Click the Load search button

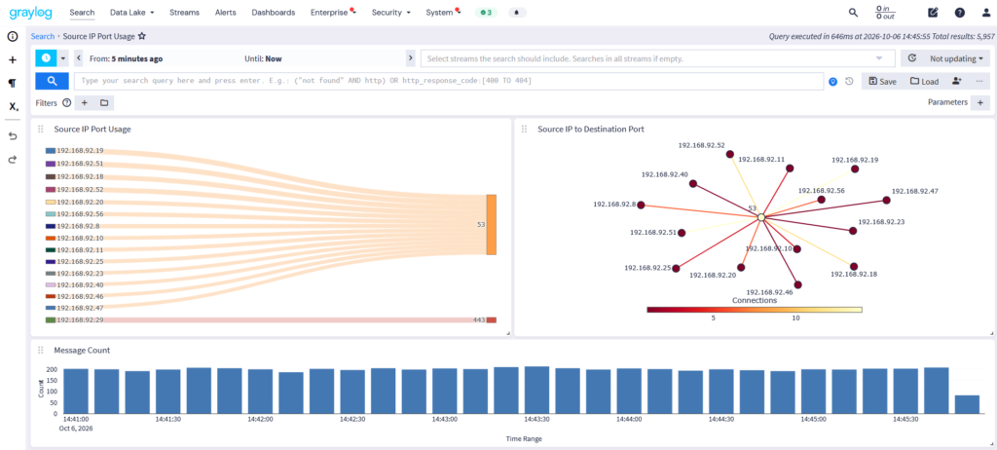[924, 81]
